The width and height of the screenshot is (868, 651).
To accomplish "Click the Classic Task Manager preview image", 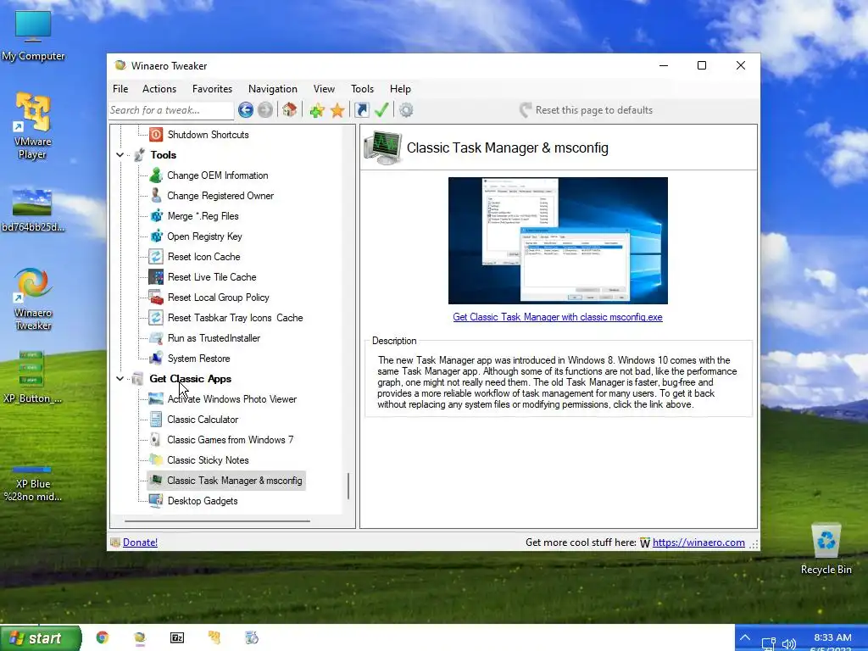I will click(x=558, y=241).
